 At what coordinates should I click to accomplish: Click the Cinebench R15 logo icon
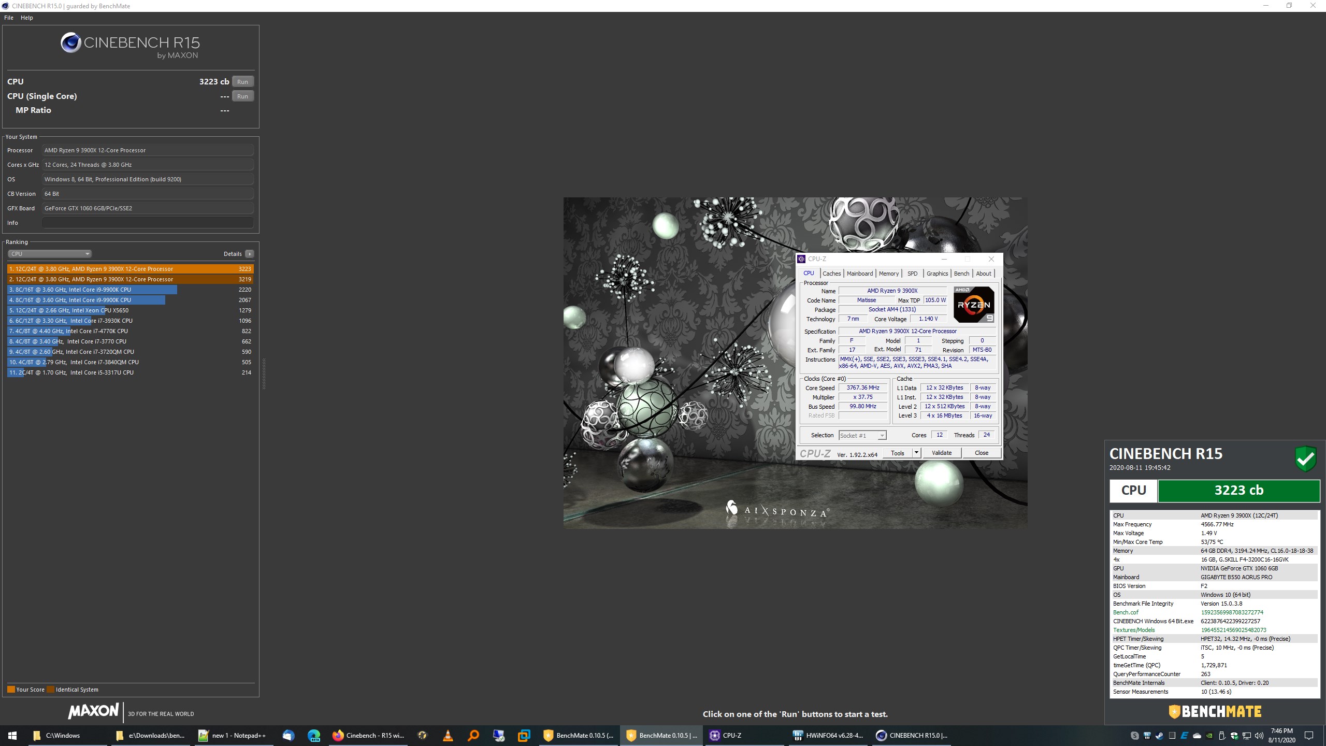(70, 42)
